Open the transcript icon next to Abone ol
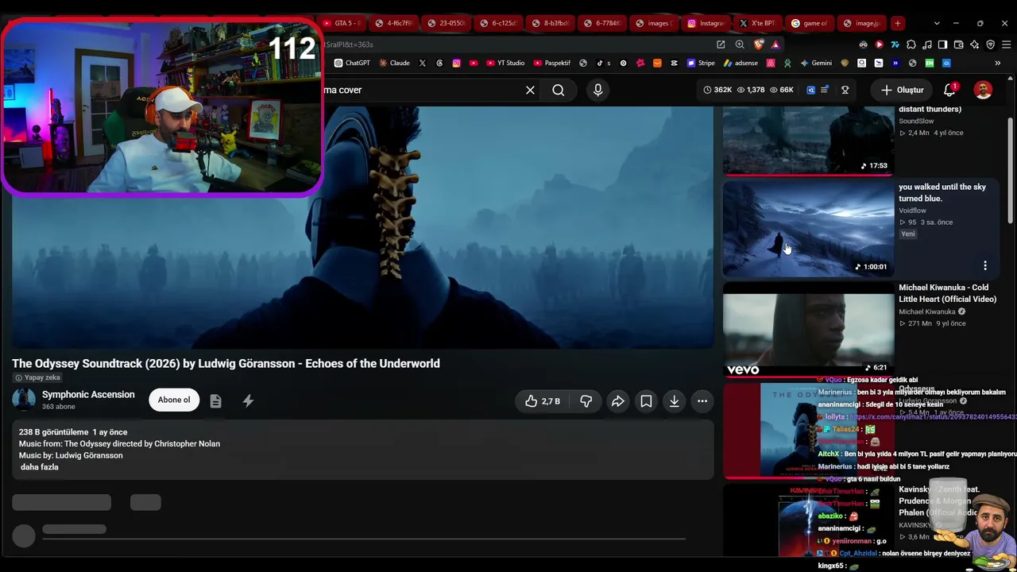The image size is (1017, 572). click(x=215, y=401)
